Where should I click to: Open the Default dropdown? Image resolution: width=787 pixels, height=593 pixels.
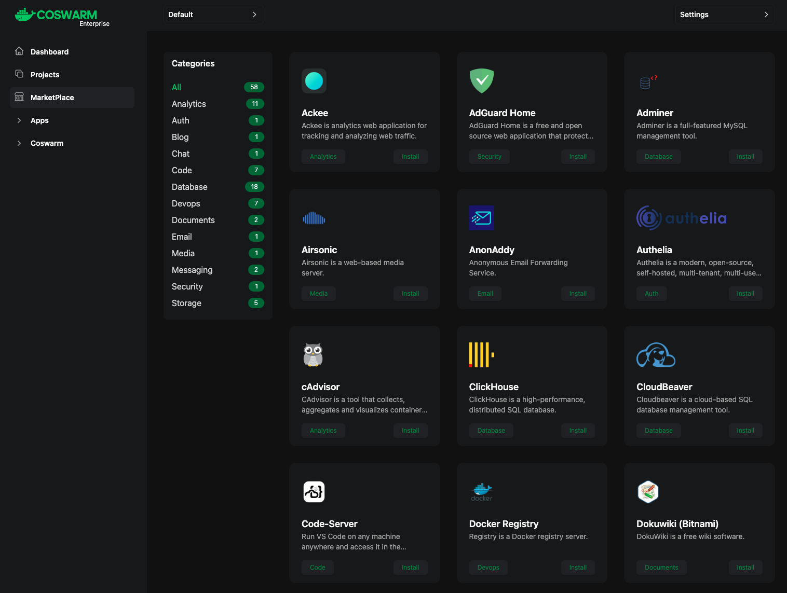(x=213, y=15)
